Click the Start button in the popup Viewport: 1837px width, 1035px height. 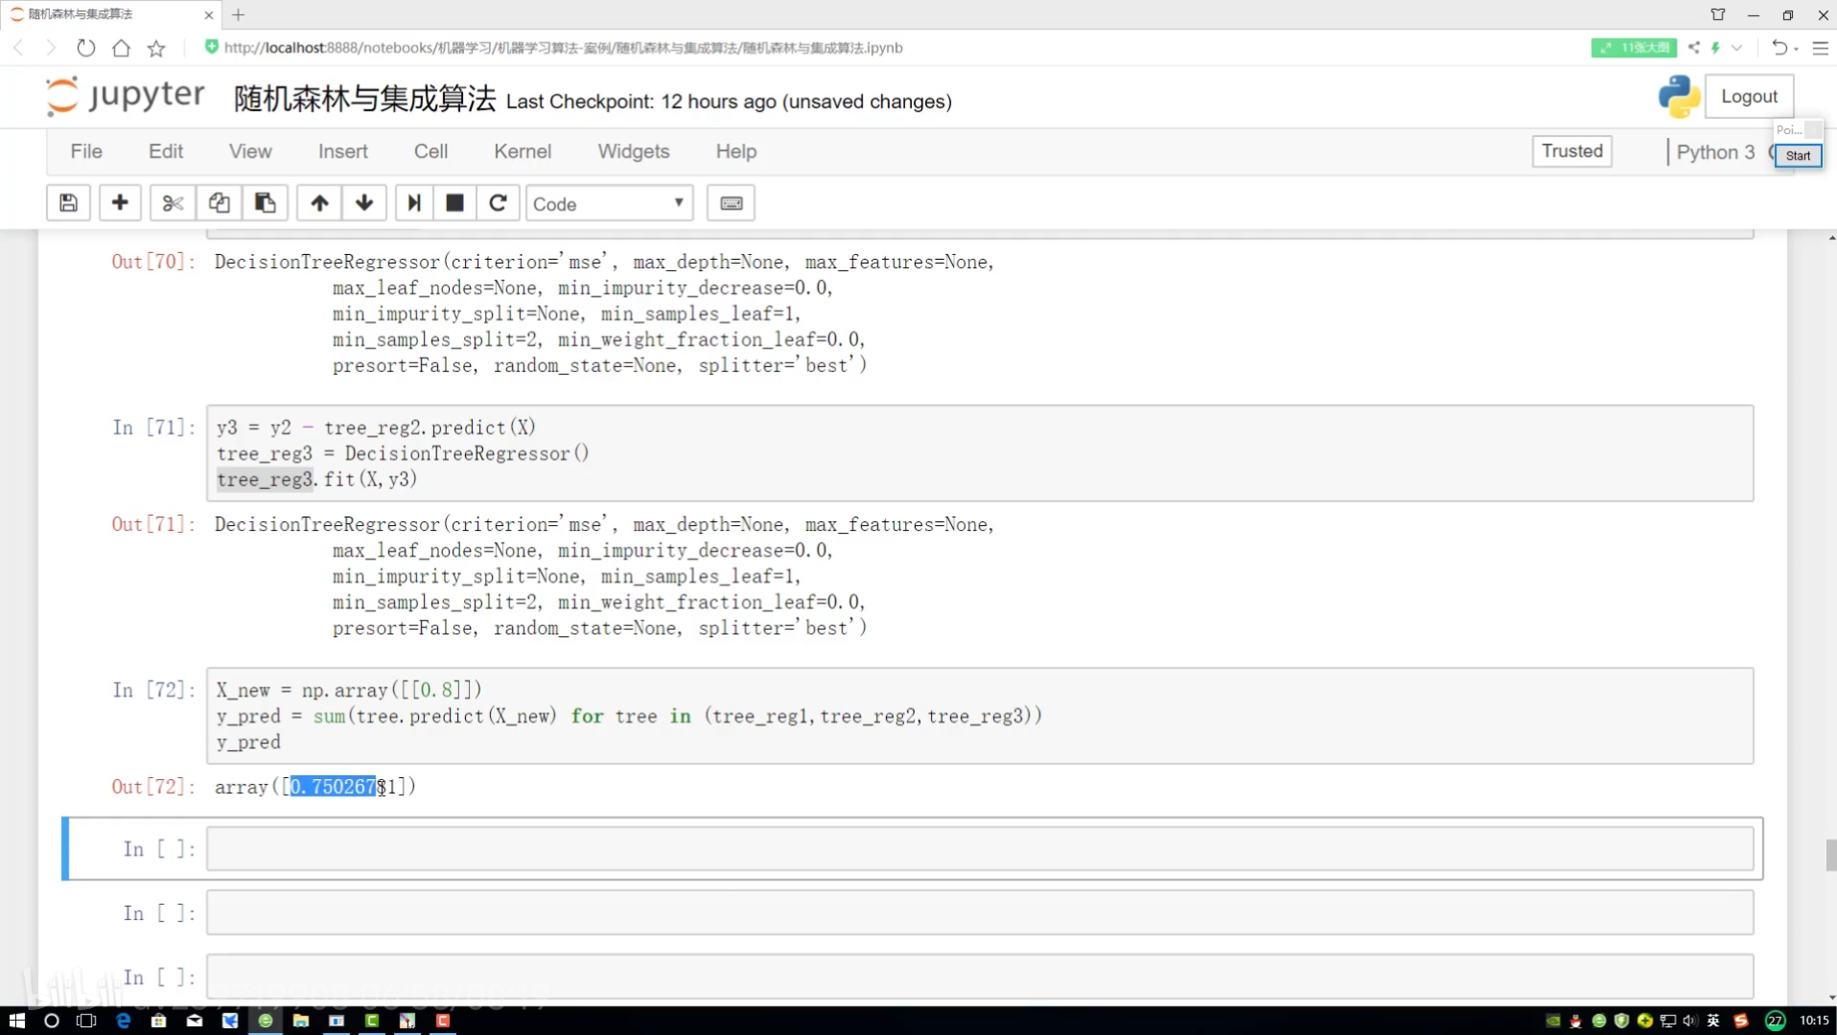click(x=1798, y=155)
